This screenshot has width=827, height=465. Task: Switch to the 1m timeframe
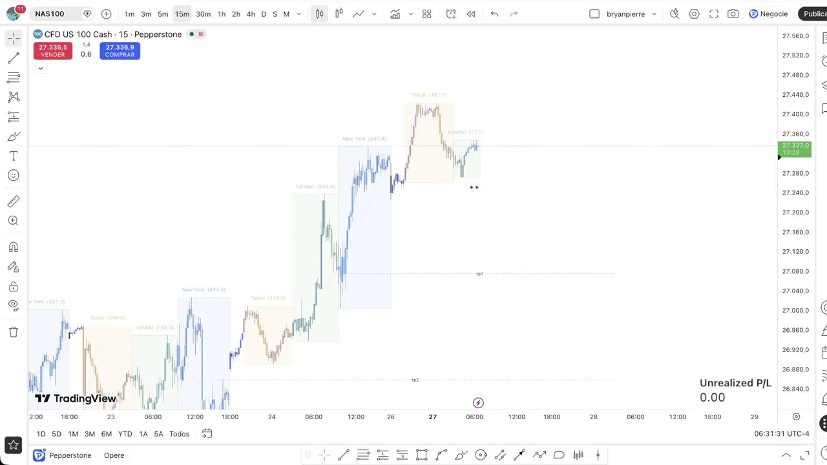(x=129, y=14)
